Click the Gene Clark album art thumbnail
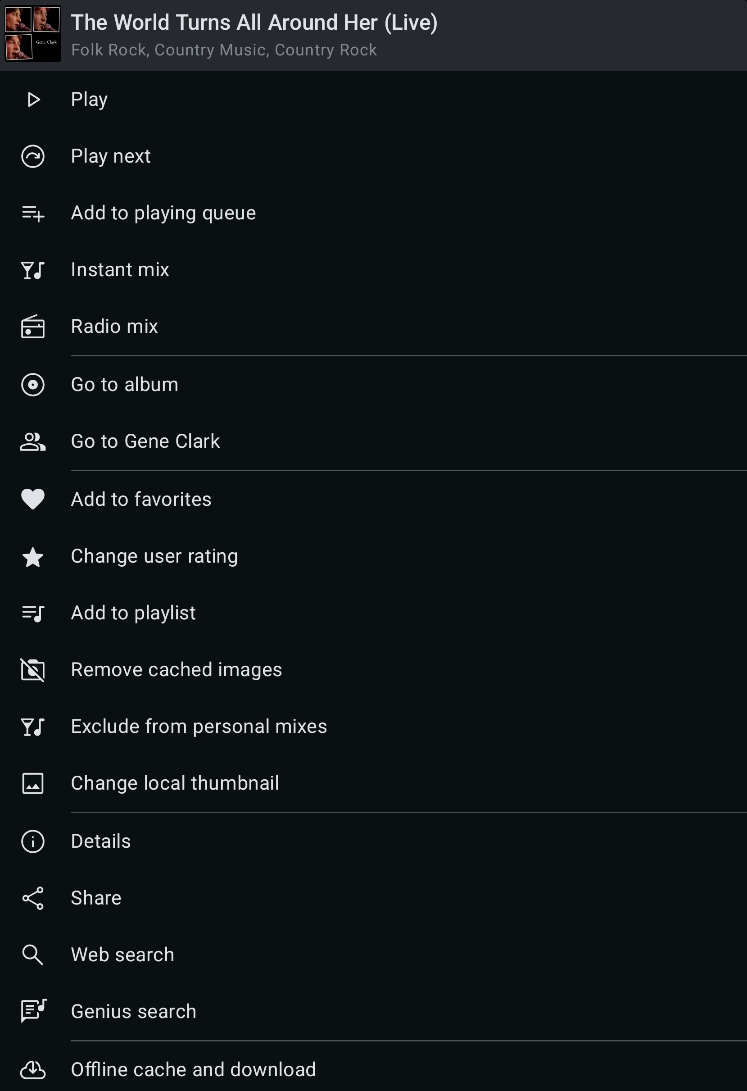Image resolution: width=747 pixels, height=1091 pixels. [33, 33]
